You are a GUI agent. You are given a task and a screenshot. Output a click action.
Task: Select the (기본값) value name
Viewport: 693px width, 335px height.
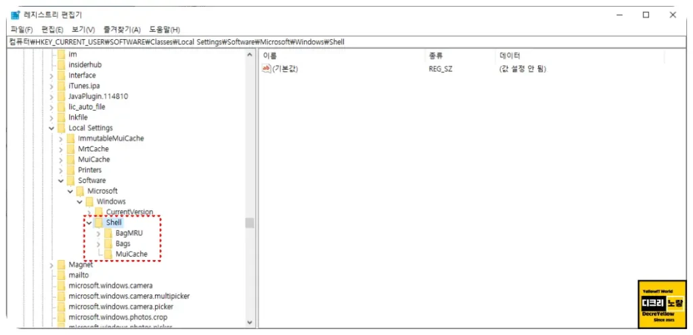285,69
